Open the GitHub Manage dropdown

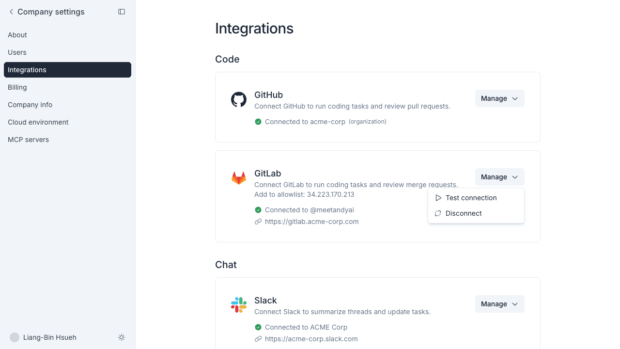click(x=499, y=98)
